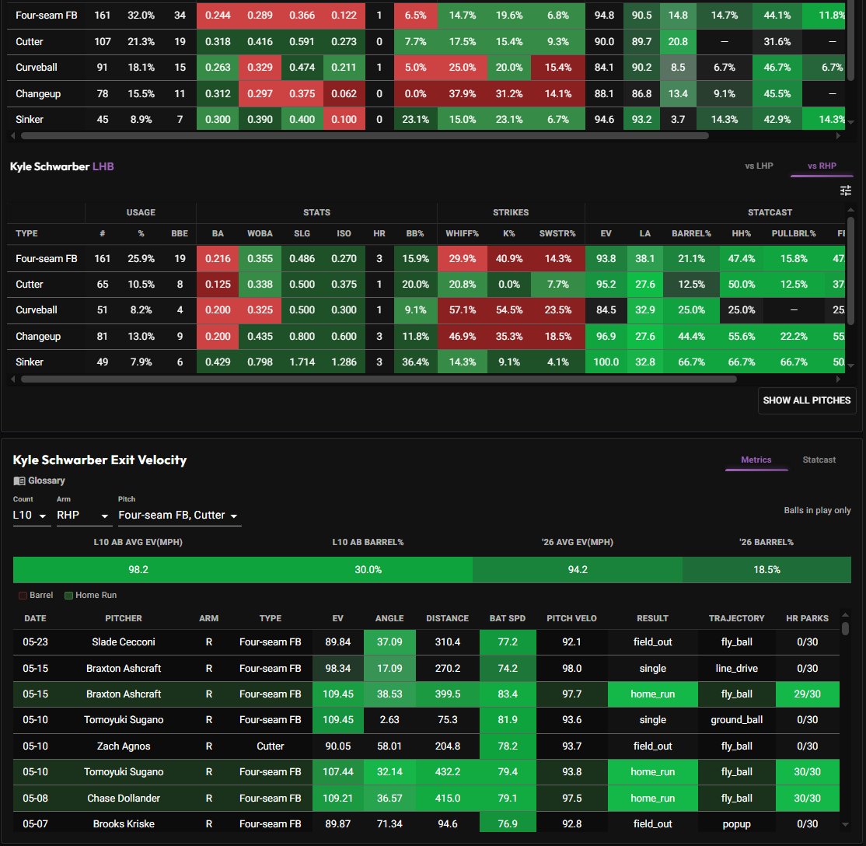Screen dimensions: 866x846
Task: Click the Schwarber table's vertical scroll-down arrow
Action: click(850, 365)
